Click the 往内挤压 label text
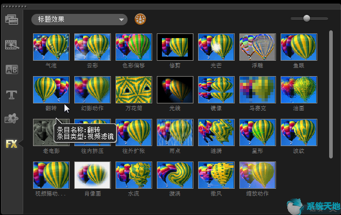Viewport: 341px width, 215px height. (x=92, y=151)
